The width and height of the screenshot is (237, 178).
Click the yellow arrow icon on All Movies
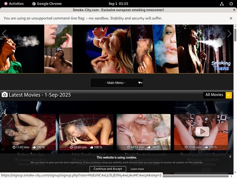[229, 95]
